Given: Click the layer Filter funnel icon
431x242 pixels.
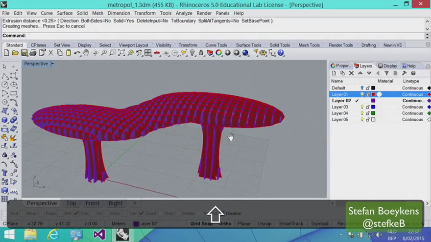Looking at the screenshot, I should (386, 73).
